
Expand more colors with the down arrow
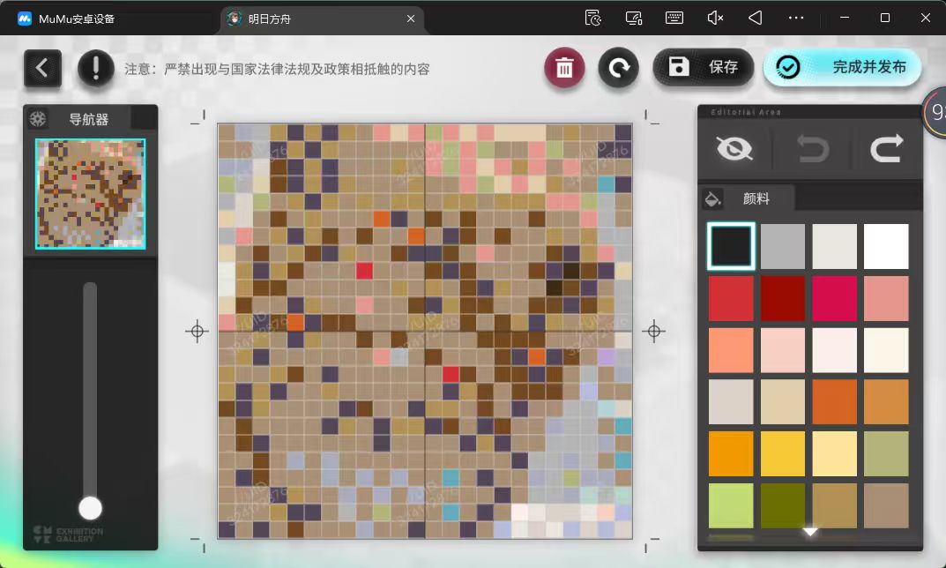coord(809,532)
